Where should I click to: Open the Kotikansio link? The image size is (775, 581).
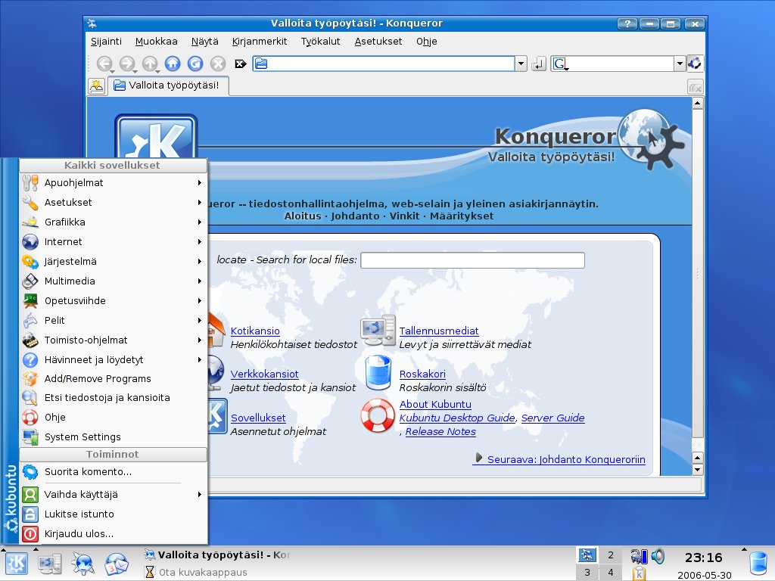point(255,331)
